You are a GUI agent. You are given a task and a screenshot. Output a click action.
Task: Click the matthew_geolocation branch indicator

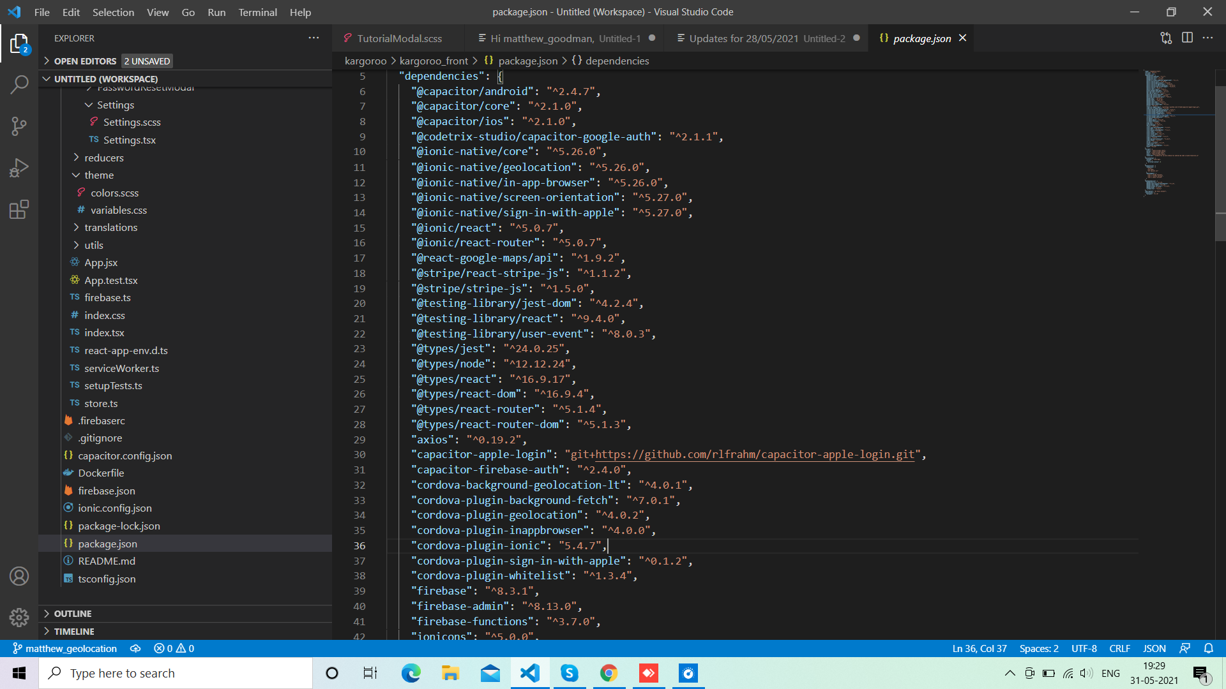[x=70, y=648]
